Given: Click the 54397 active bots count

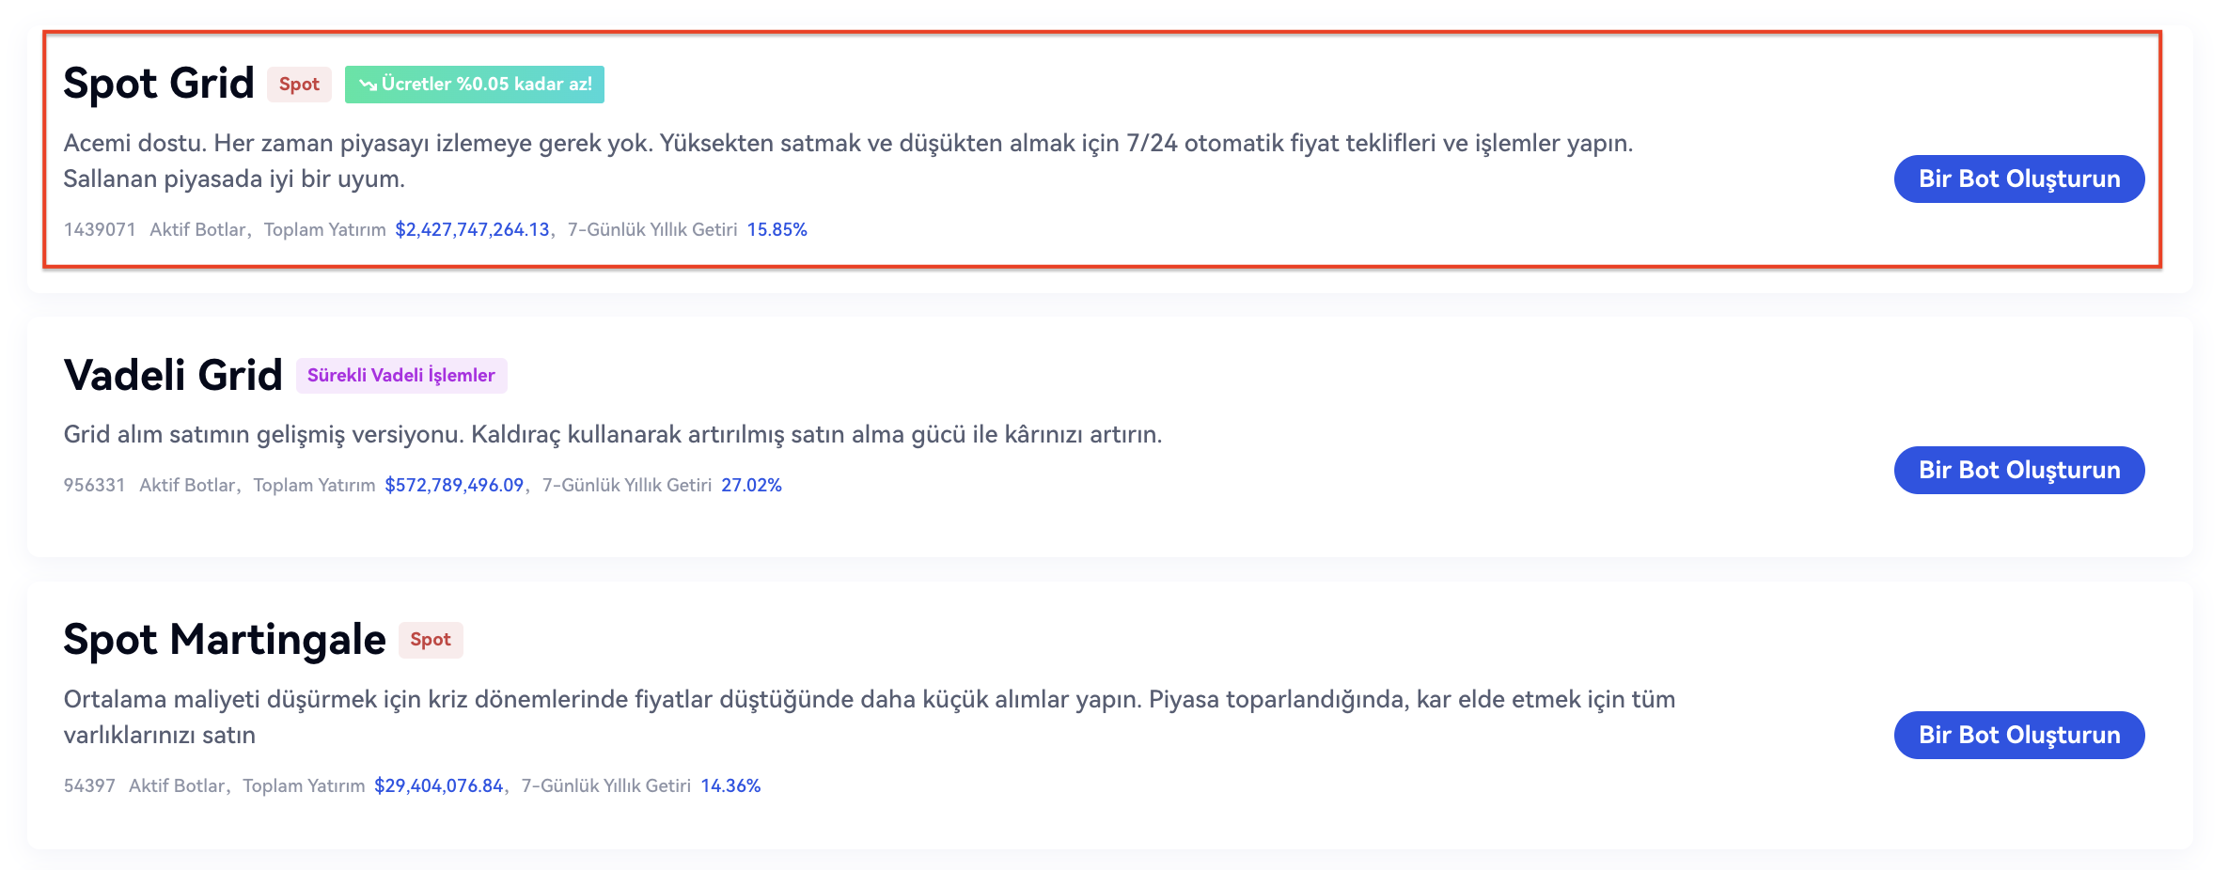Looking at the screenshot, I should click(89, 785).
